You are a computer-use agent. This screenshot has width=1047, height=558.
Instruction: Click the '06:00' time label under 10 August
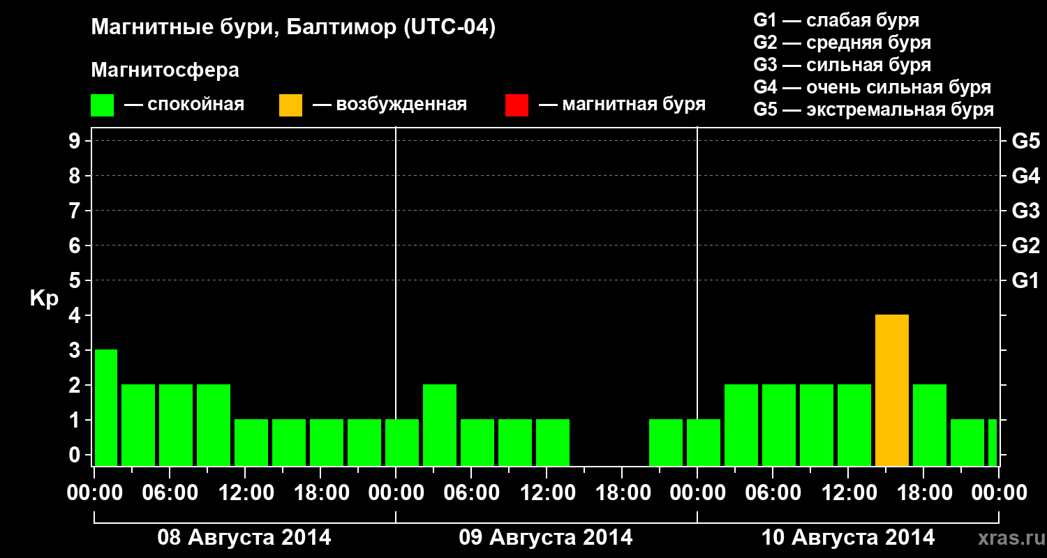click(x=773, y=492)
